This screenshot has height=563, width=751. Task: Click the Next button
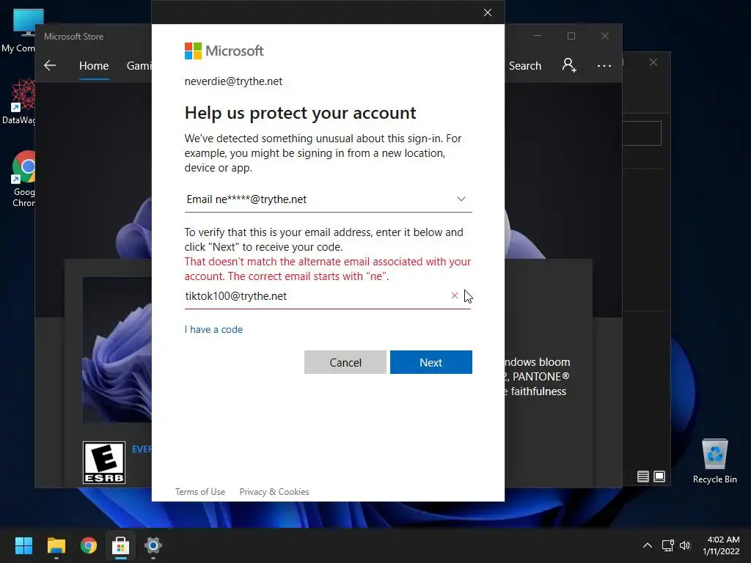431,362
